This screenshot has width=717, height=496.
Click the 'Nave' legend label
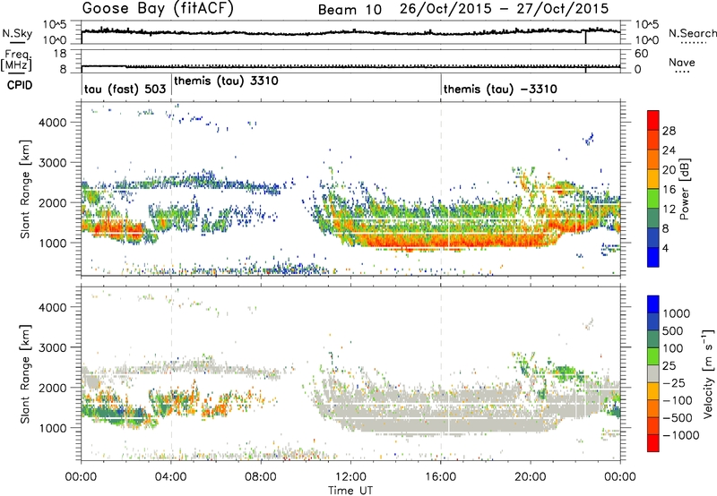click(682, 62)
